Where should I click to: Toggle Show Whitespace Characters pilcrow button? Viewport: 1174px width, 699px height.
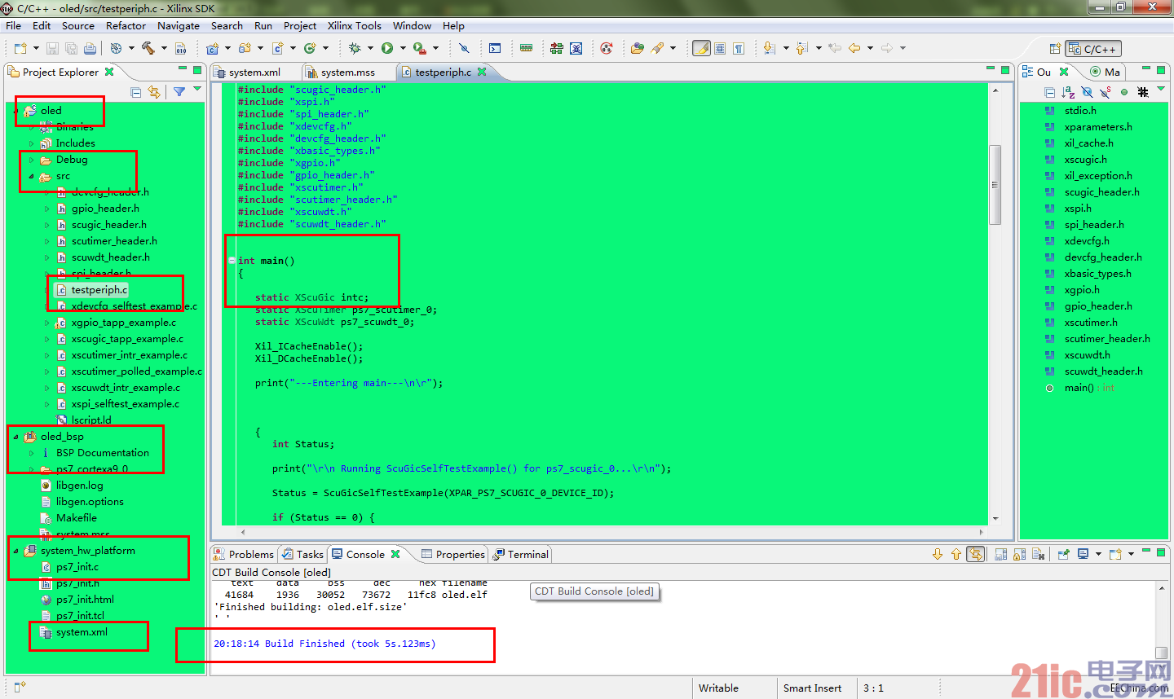pos(739,48)
